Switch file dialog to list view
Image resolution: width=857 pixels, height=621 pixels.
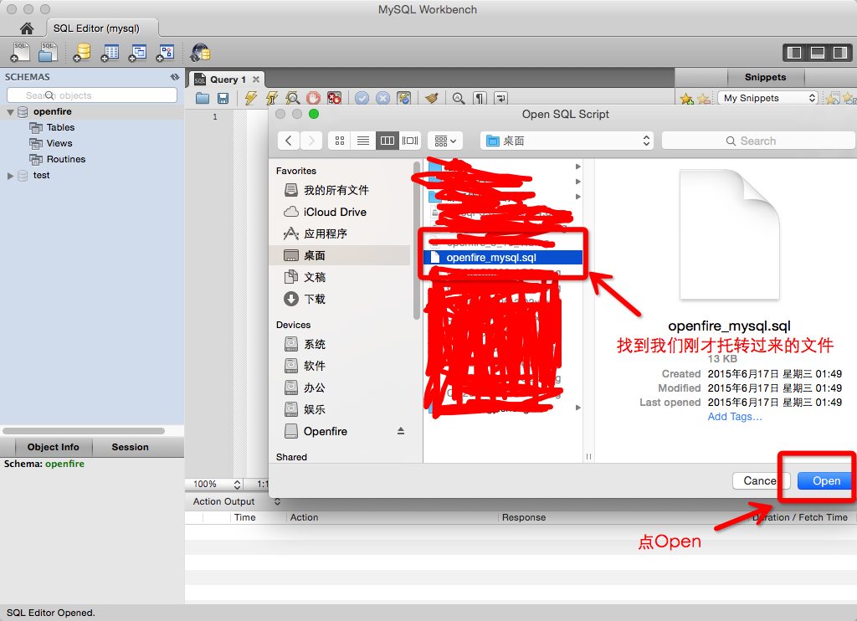click(363, 141)
